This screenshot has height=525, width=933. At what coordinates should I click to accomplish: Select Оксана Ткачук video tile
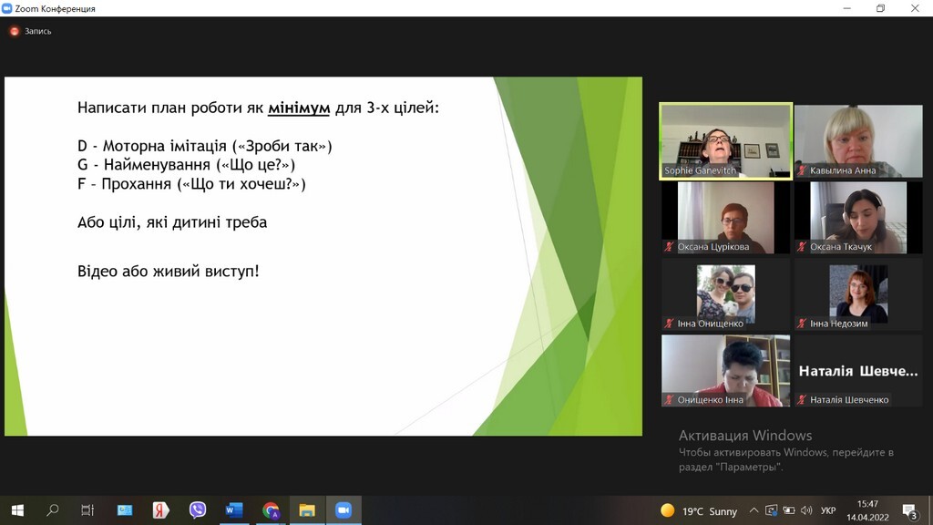pos(858,218)
